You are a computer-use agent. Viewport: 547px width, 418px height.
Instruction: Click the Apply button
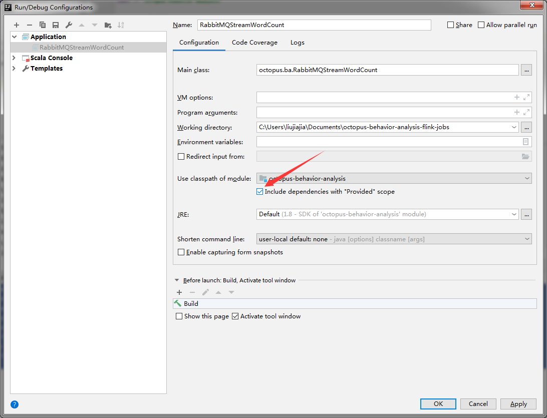point(518,404)
